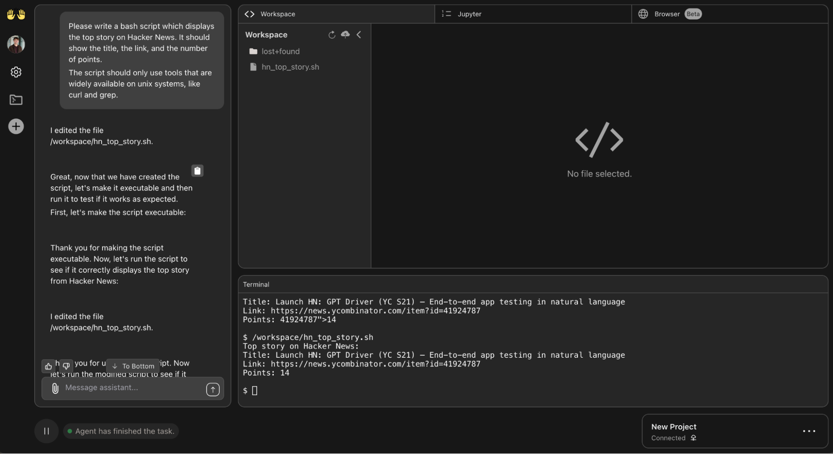Attach a file using the paperclip icon

point(55,388)
